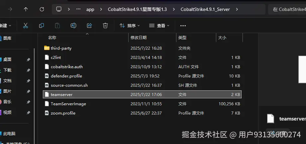306x144 pixels.
Task: Click the 2023/4/14 14:18 date cell
Action: [146, 58]
